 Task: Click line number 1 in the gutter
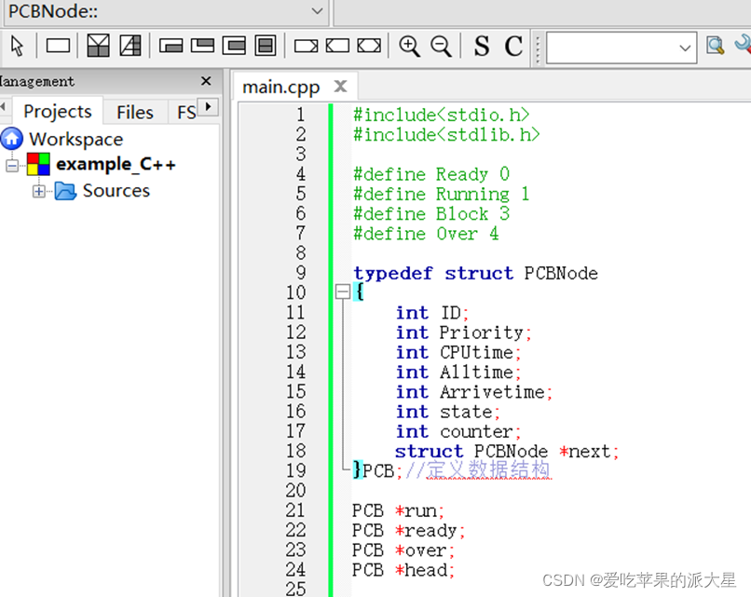point(300,115)
